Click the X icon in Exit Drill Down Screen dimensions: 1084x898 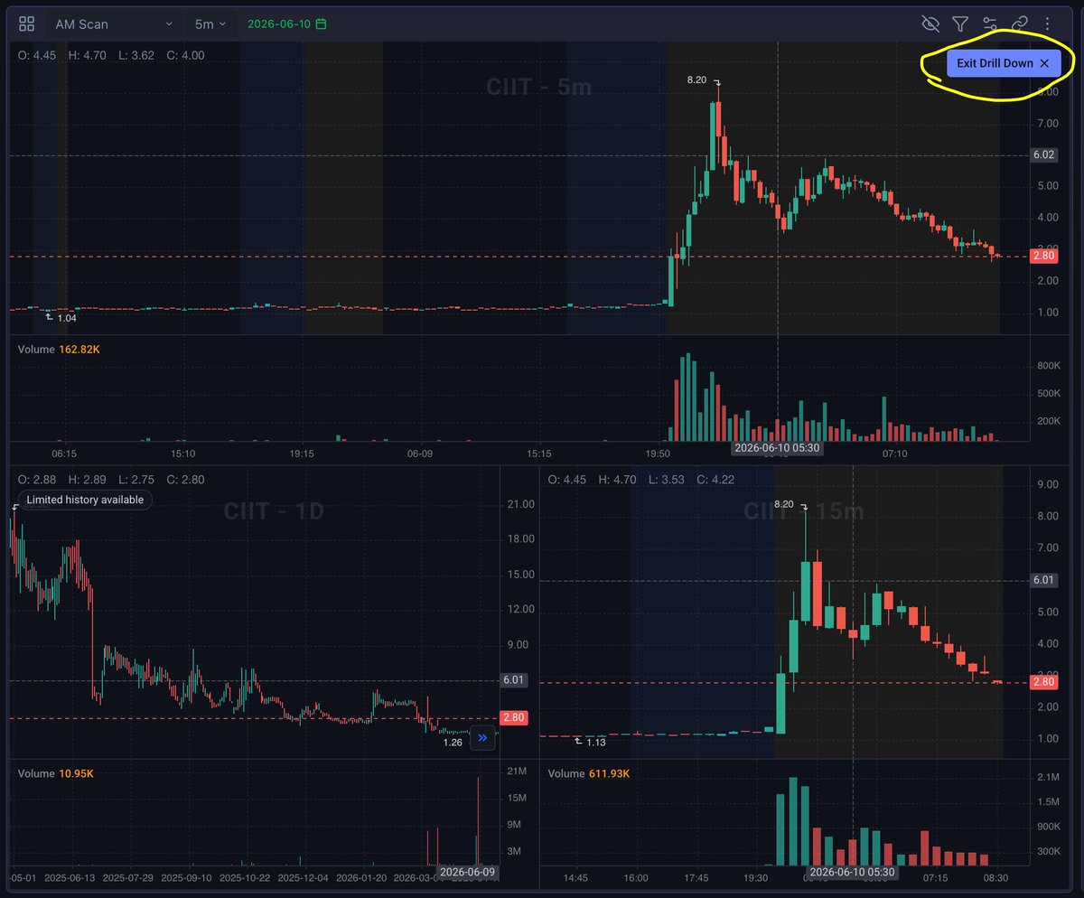coord(1044,63)
